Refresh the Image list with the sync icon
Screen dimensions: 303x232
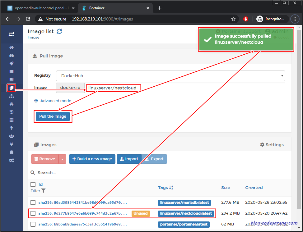[59, 31]
